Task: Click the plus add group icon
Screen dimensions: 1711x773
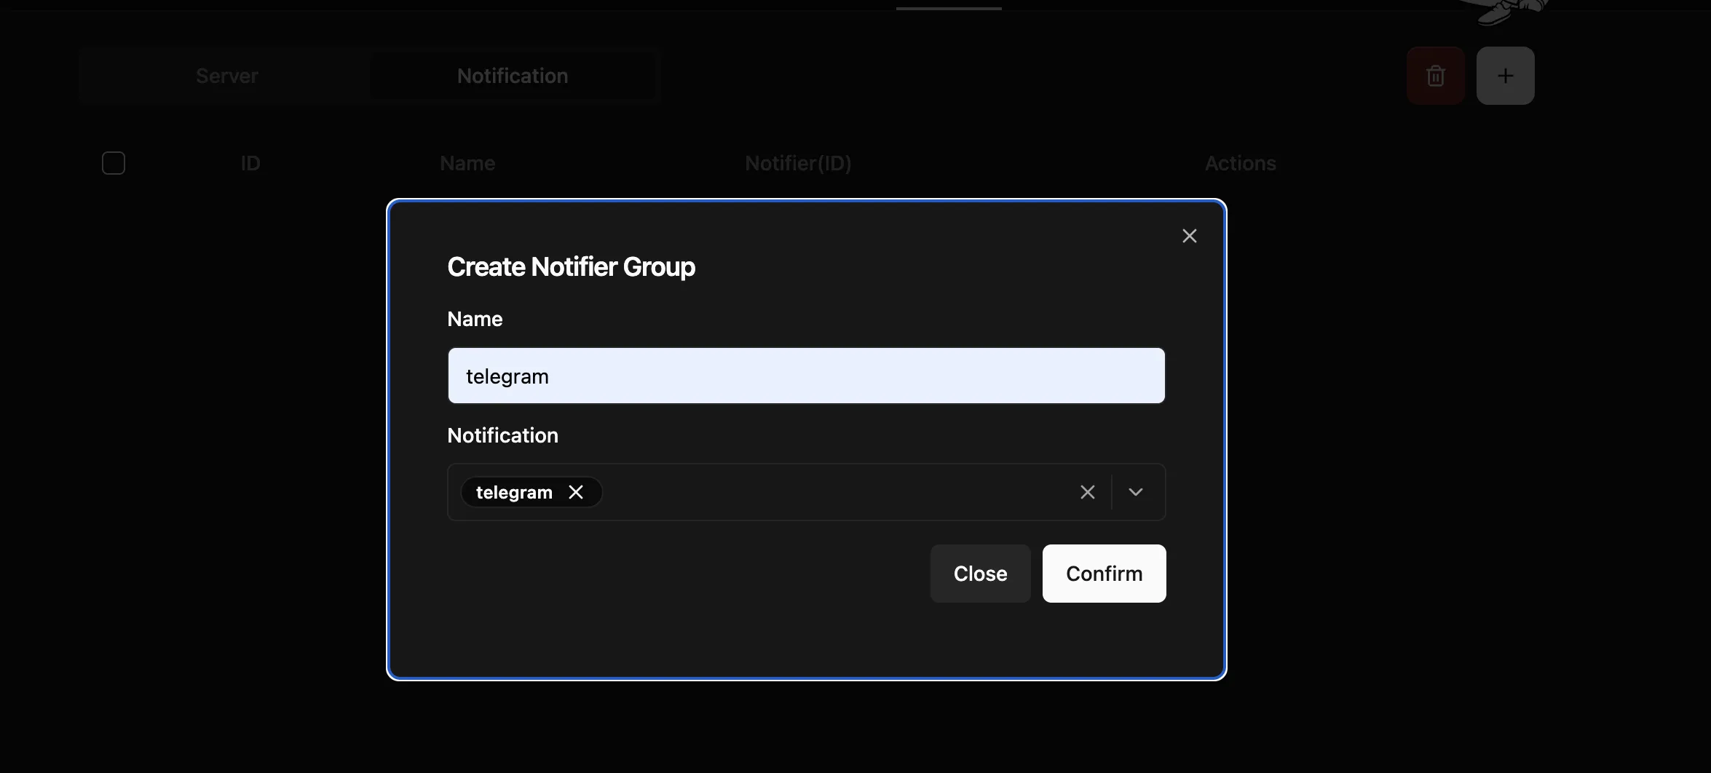Action: pos(1505,76)
